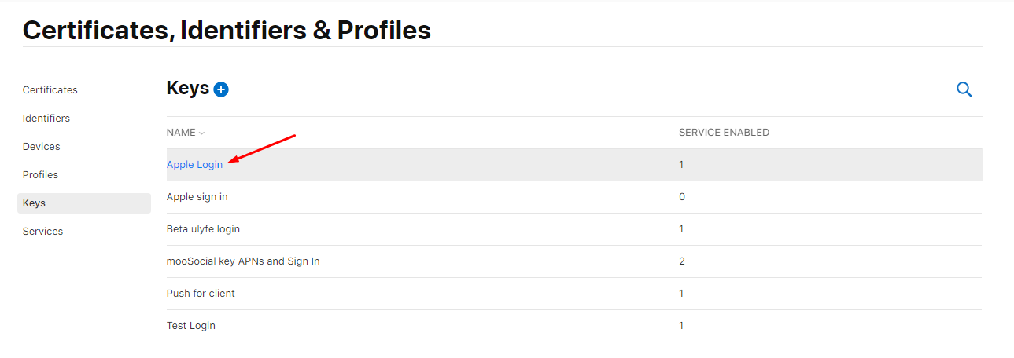This screenshot has width=1014, height=358.
Task: Open the Test Login key
Action: coord(191,326)
